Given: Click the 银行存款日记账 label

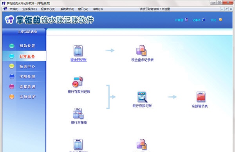Looking at the screenshot, I should 79,92.
